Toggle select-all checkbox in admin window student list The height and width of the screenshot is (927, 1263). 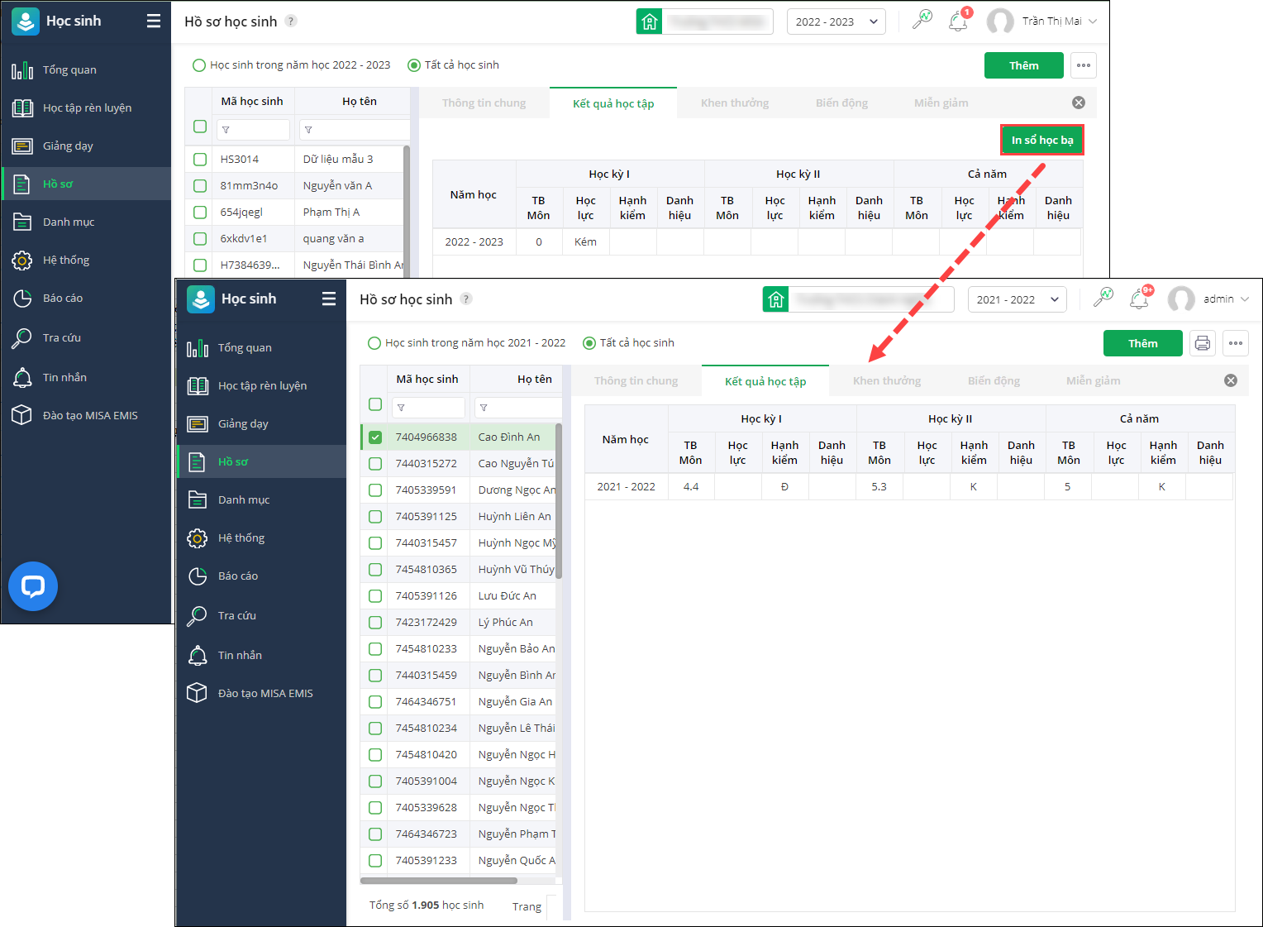[375, 404]
